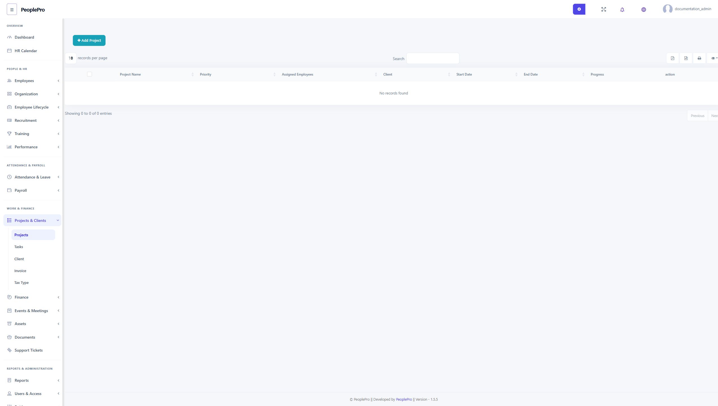Click the Training trophy icon
Image resolution: width=718 pixels, height=406 pixels.
pyautogui.click(x=9, y=134)
